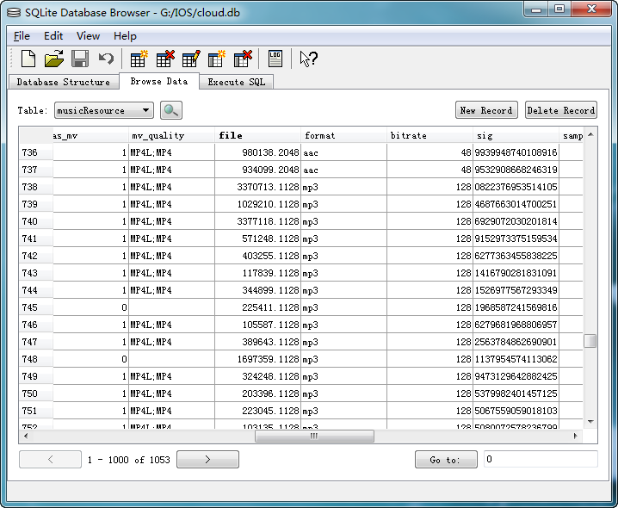The height and width of the screenshot is (508, 618).
Task: Click the record number field beside Go to
Action: tap(540, 459)
